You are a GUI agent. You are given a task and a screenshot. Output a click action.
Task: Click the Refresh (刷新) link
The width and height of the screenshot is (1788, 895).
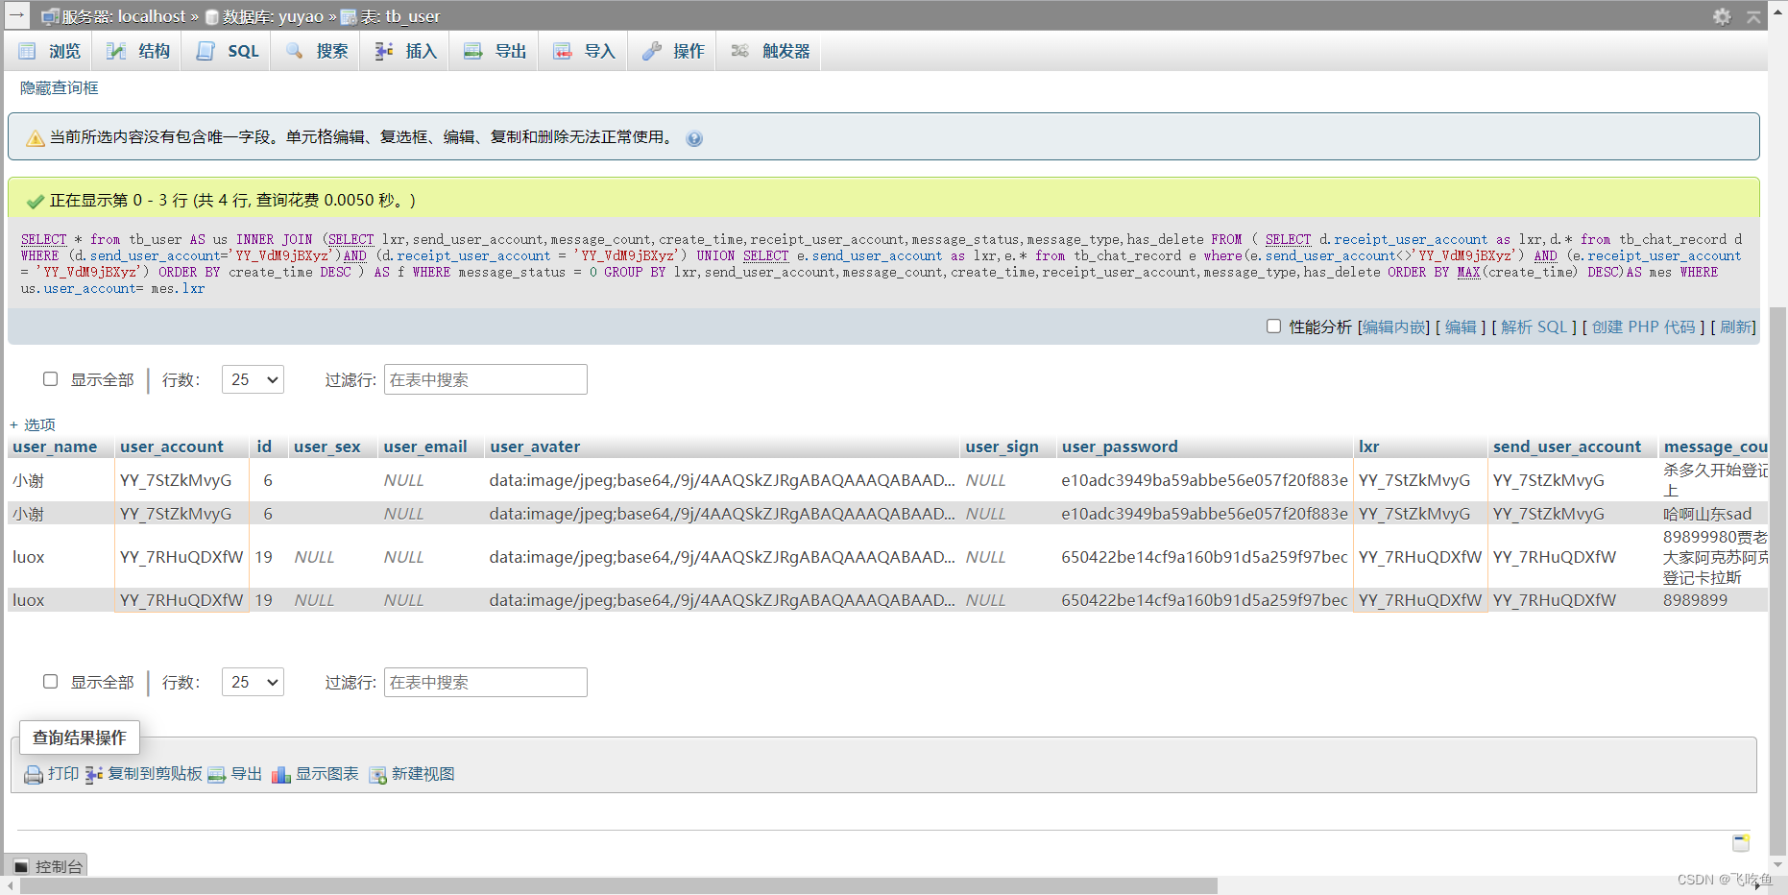pos(1735,327)
